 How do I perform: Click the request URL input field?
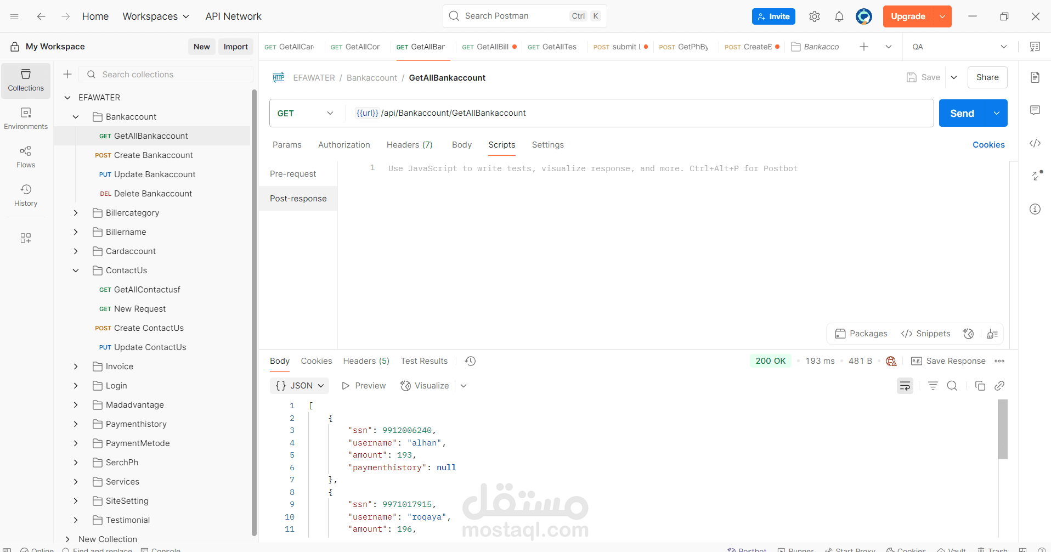(x=640, y=113)
